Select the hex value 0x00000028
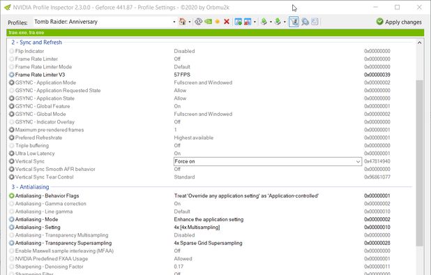The height and width of the screenshot is (275, 431). pos(377,243)
